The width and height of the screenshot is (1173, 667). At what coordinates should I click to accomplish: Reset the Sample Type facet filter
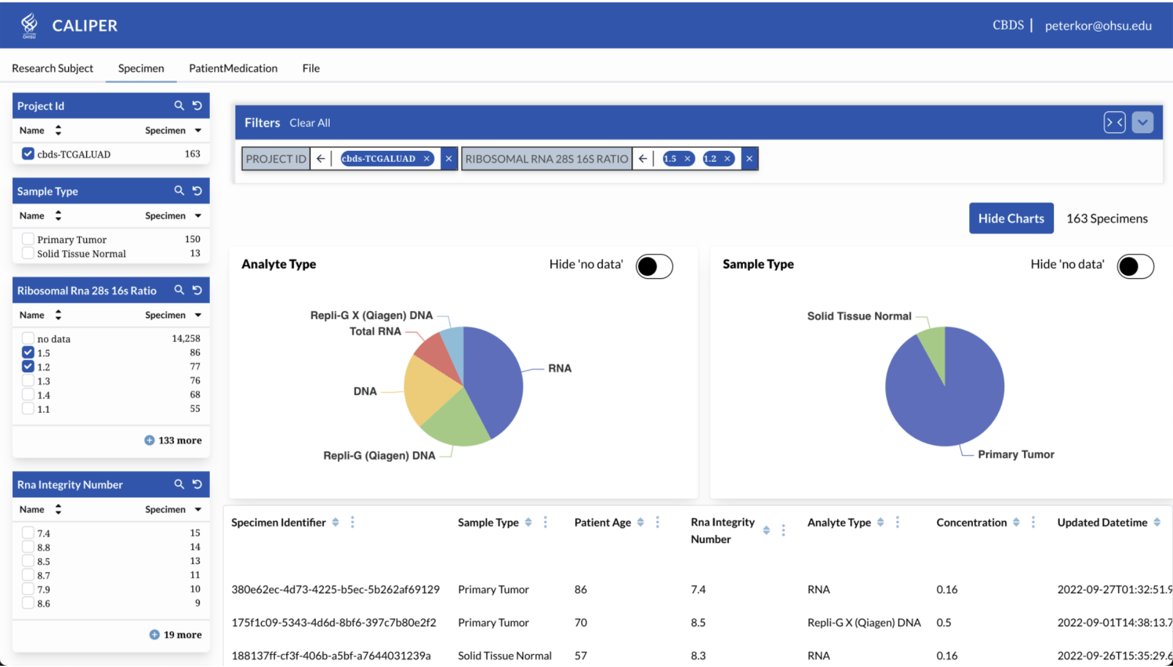click(x=197, y=190)
